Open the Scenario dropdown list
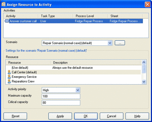Screen dimensions: 152x122 click(x=110, y=43)
